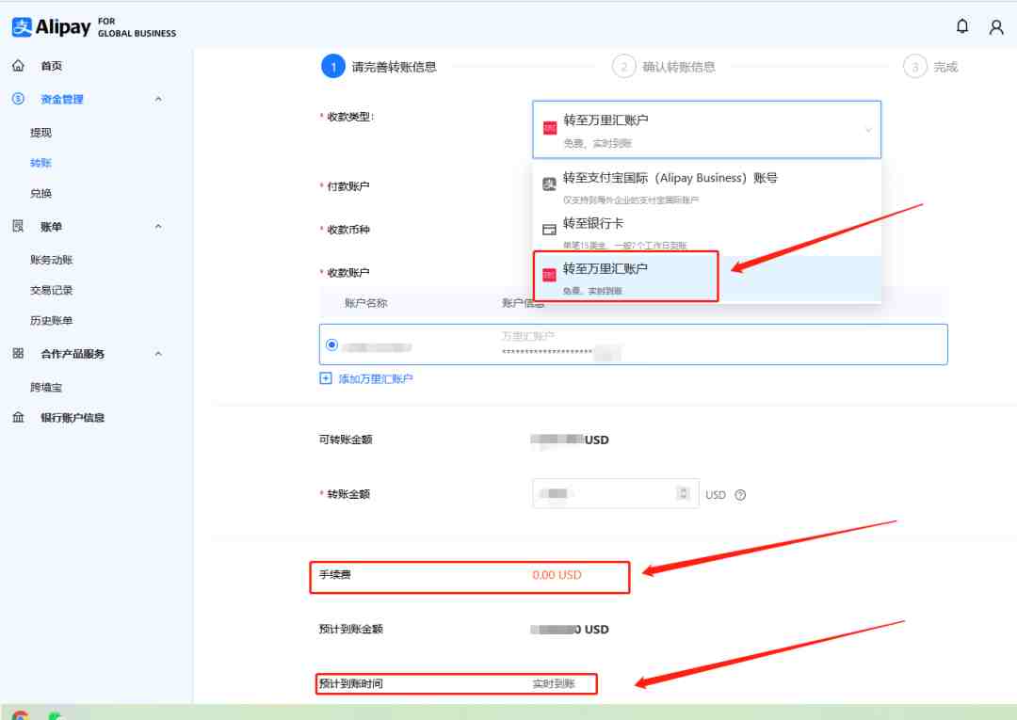Click step 1 请完善转账信息

(x=379, y=67)
